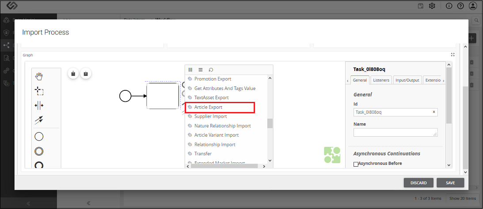Click the task list horizontal scroll-right arrow
The height and width of the screenshot is (209, 483).
pyautogui.click(x=264, y=166)
